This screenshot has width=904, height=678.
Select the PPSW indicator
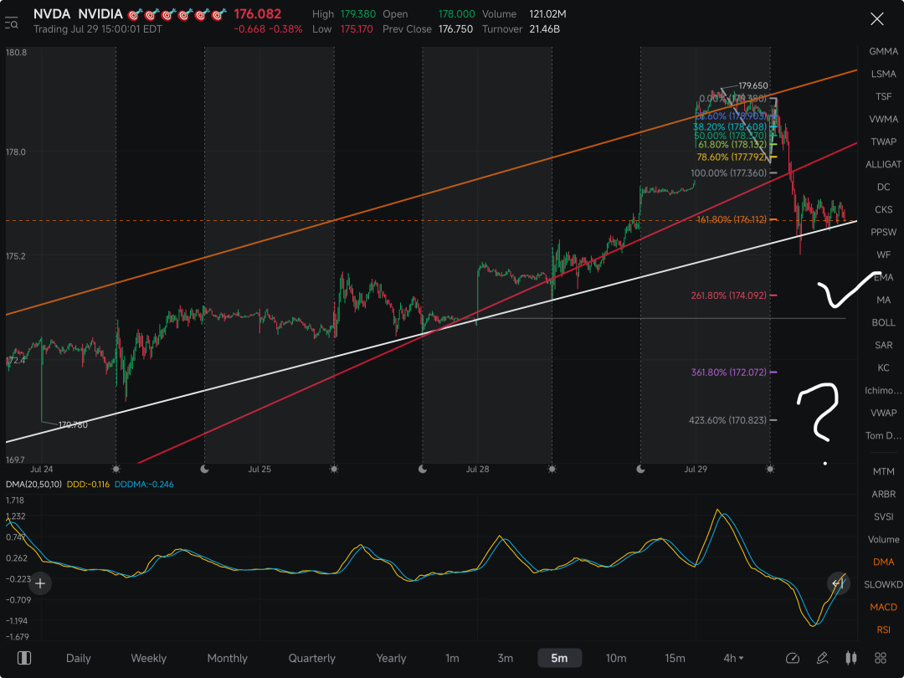point(883,233)
